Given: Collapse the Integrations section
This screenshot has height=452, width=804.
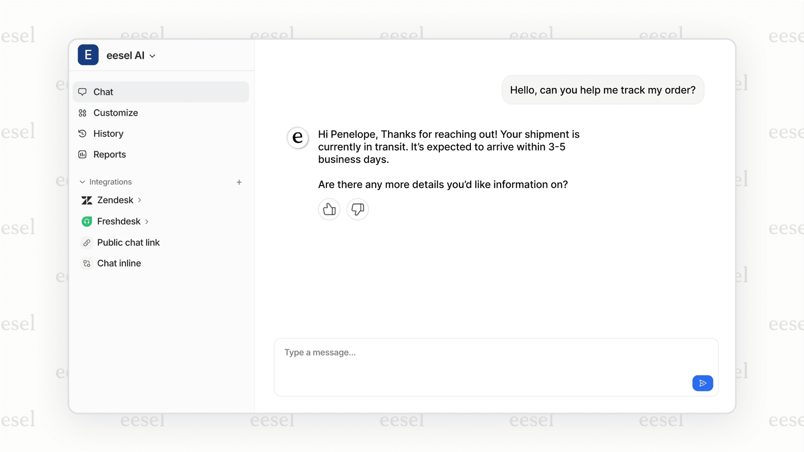Looking at the screenshot, I should pos(82,182).
